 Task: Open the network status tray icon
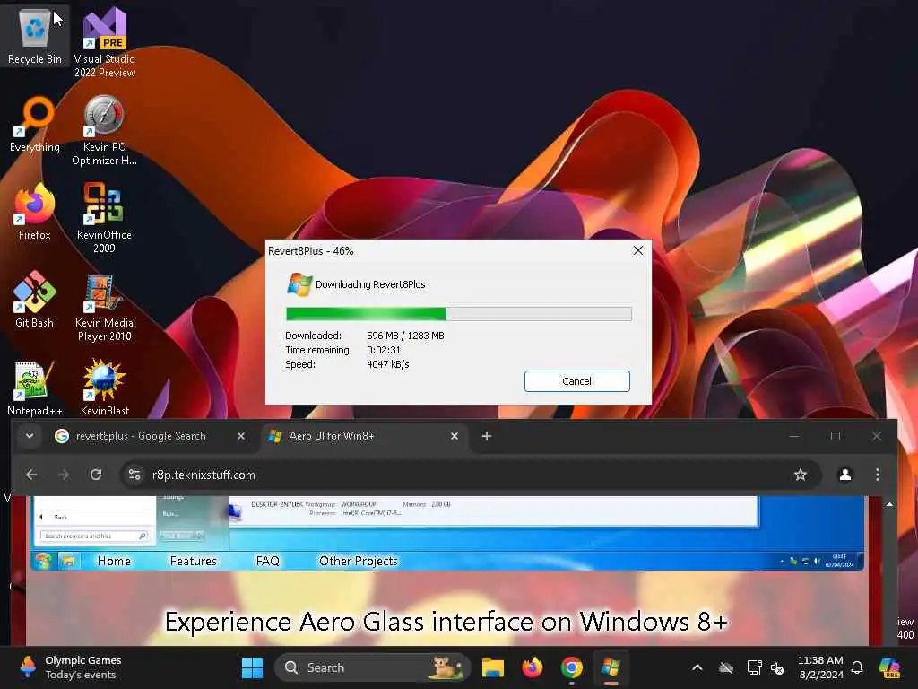[754, 667]
